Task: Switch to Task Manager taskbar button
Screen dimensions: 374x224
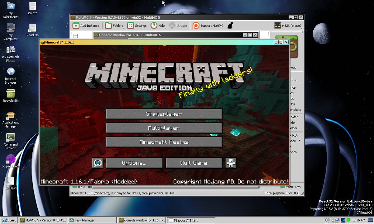Action: point(93,220)
